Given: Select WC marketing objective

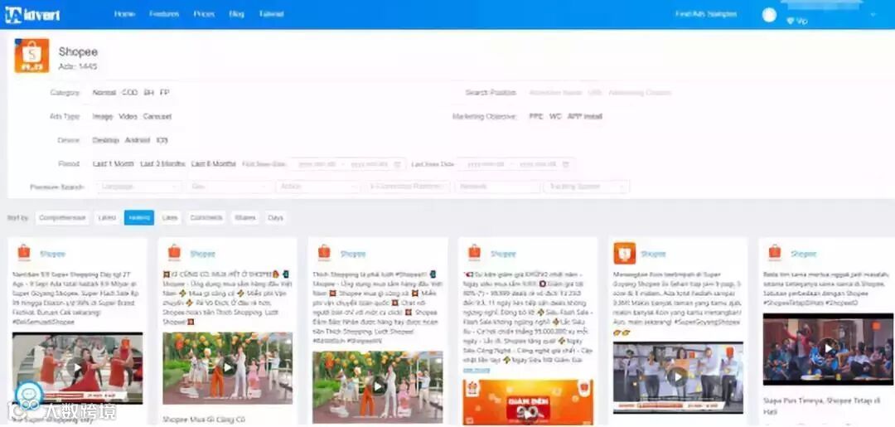Looking at the screenshot, I should point(555,116).
